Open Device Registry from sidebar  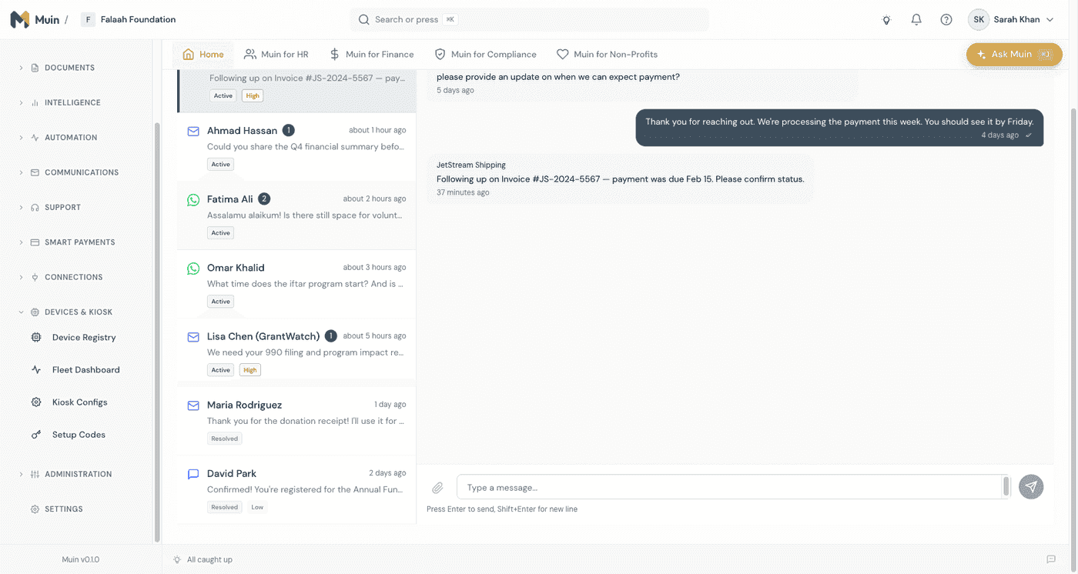tap(83, 338)
